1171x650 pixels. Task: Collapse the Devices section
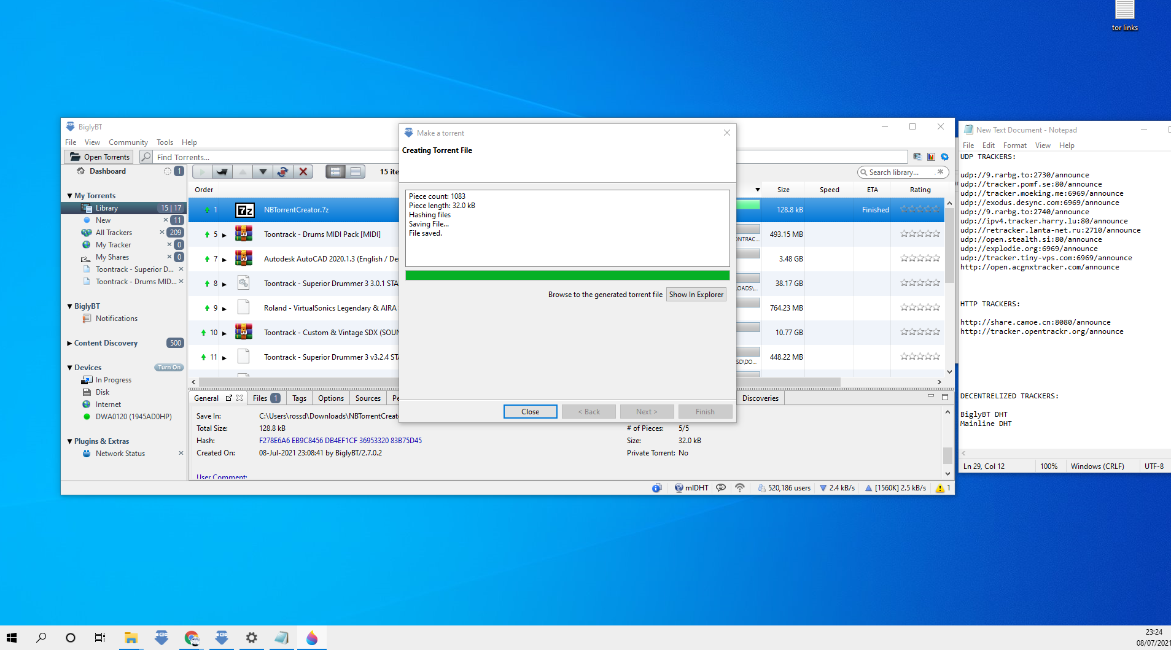point(69,368)
